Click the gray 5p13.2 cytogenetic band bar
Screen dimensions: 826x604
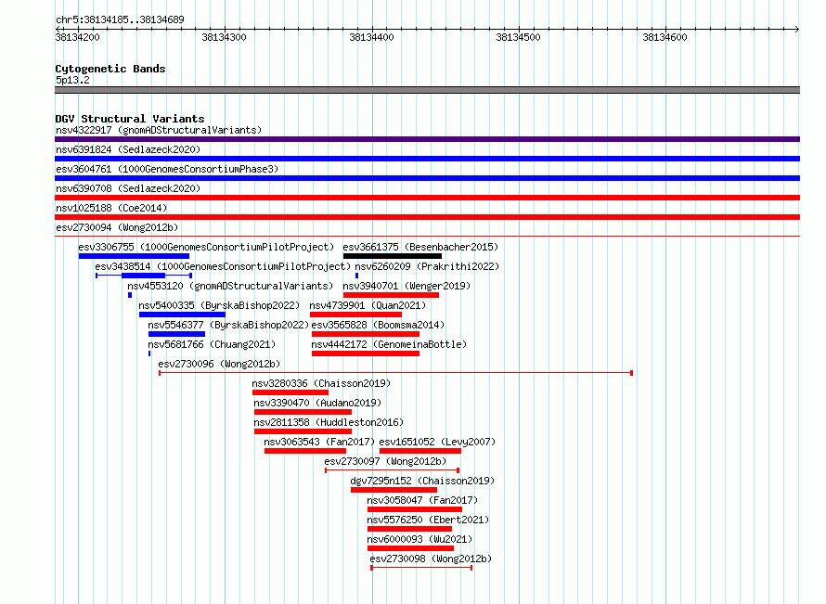[427, 90]
